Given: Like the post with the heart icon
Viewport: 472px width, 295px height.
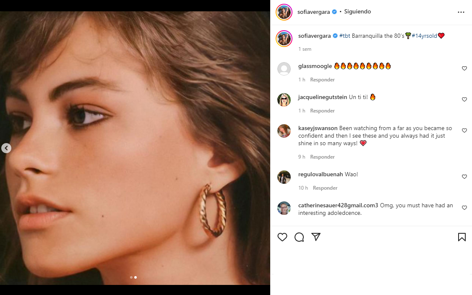Looking at the screenshot, I should (282, 237).
